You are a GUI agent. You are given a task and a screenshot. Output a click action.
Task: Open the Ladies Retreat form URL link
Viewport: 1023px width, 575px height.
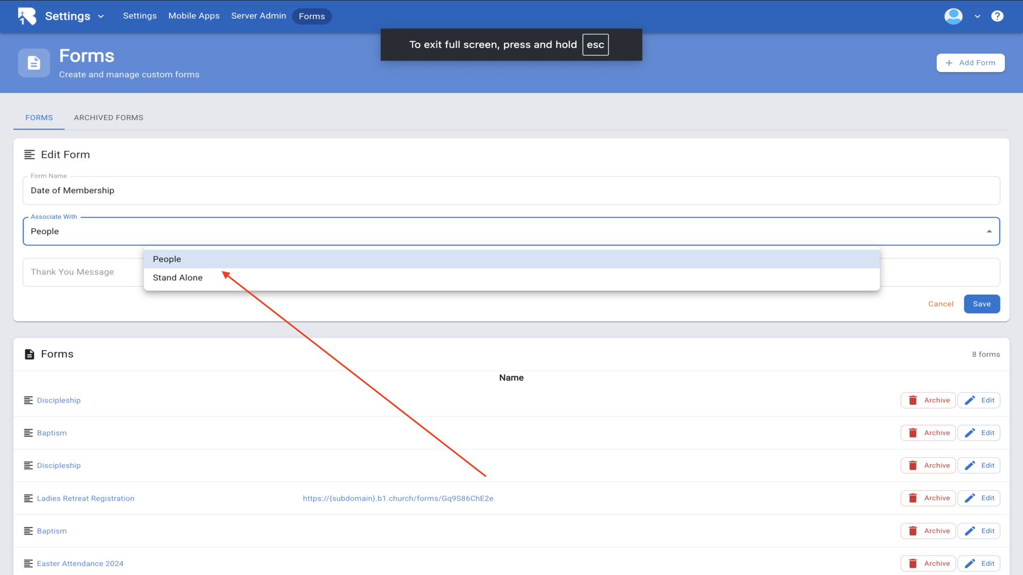397,498
